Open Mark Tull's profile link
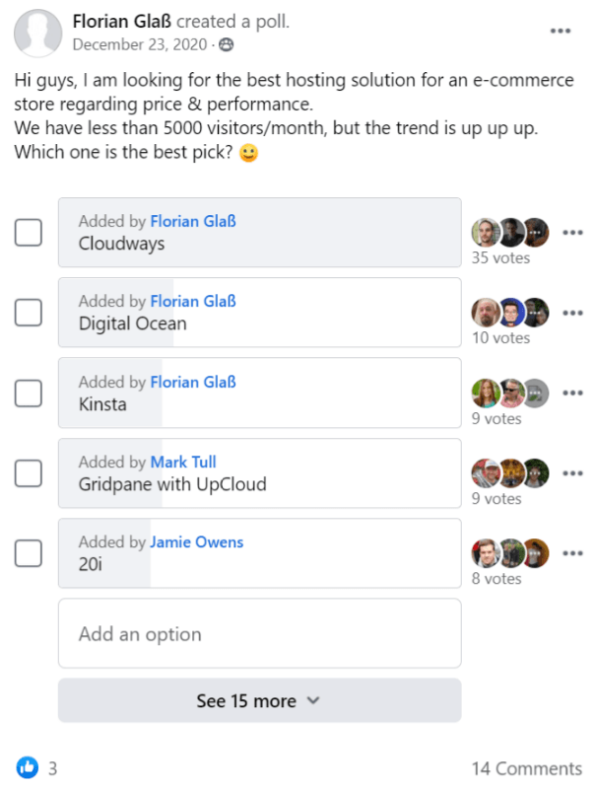The height and width of the screenshot is (789, 595). (183, 462)
